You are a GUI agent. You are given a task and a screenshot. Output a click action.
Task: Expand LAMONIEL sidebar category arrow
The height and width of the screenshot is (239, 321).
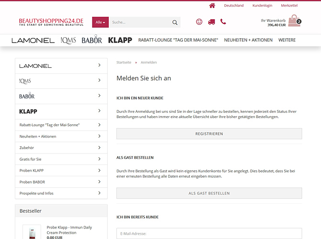99,65
